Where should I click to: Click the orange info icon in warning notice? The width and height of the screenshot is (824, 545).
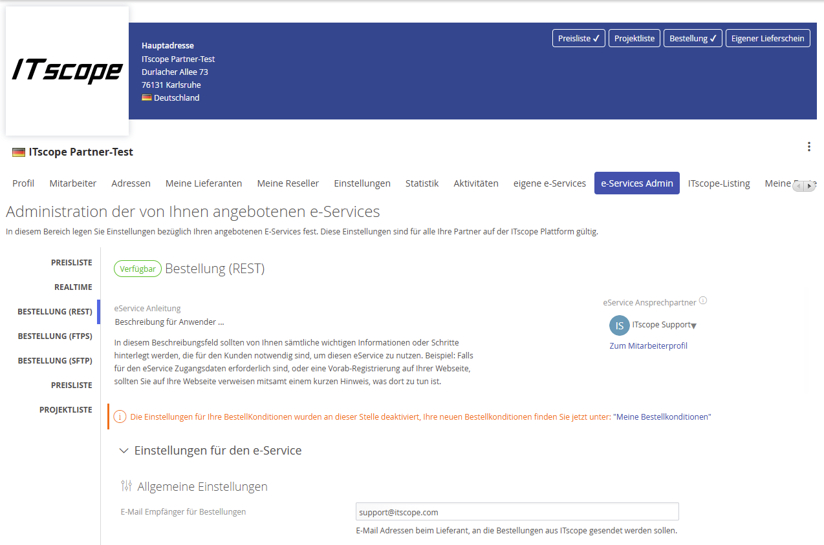(120, 417)
